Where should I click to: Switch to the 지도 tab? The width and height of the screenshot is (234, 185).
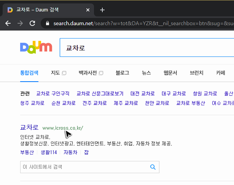pyautogui.click(x=55, y=73)
